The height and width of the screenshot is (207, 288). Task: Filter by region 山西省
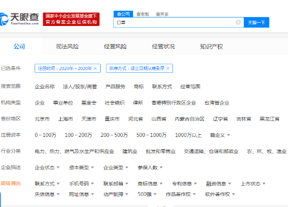(159, 119)
